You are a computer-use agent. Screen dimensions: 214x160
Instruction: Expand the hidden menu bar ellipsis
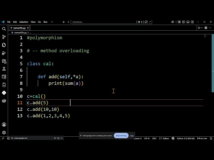click(52, 22)
